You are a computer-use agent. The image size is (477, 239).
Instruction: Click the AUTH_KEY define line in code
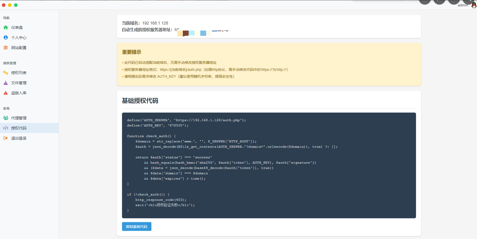[x=157, y=125]
